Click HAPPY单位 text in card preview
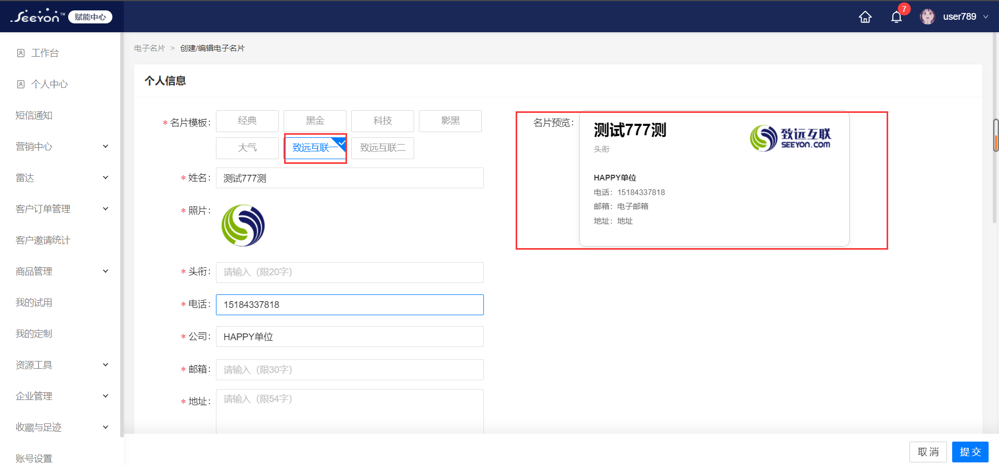 (x=615, y=178)
